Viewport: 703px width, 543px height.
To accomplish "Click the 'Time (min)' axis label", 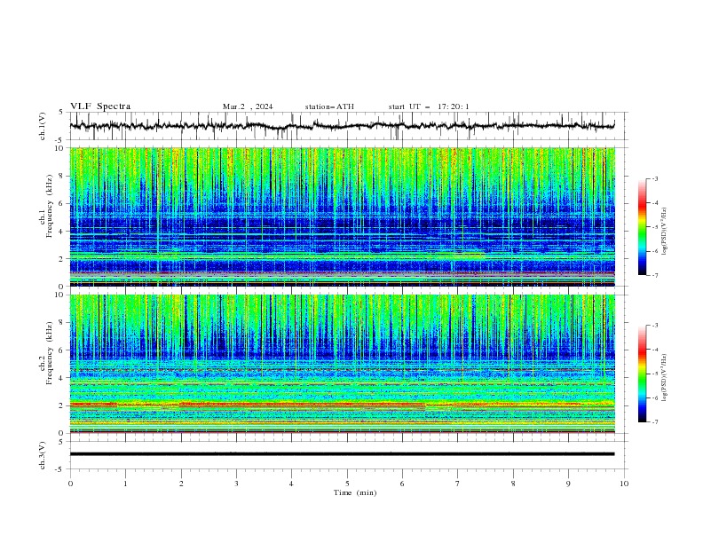I will point(355,492).
